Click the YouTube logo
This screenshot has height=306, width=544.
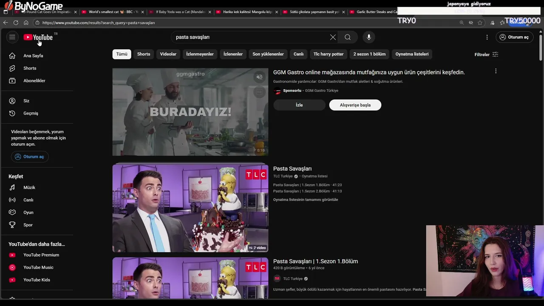click(x=38, y=37)
